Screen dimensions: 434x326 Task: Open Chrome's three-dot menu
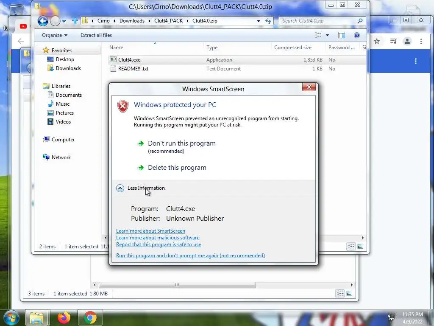(421, 41)
